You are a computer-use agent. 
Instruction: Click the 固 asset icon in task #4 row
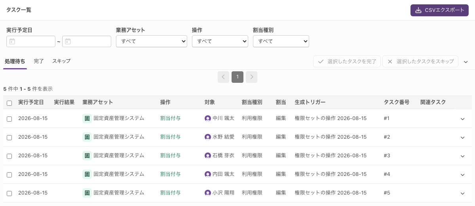[87, 174]
